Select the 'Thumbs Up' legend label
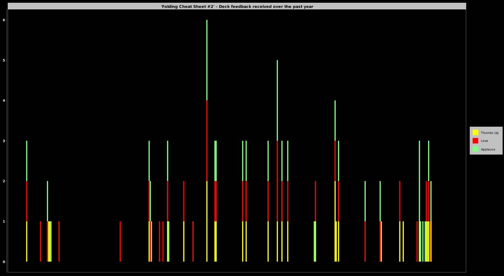 (490, 133)
